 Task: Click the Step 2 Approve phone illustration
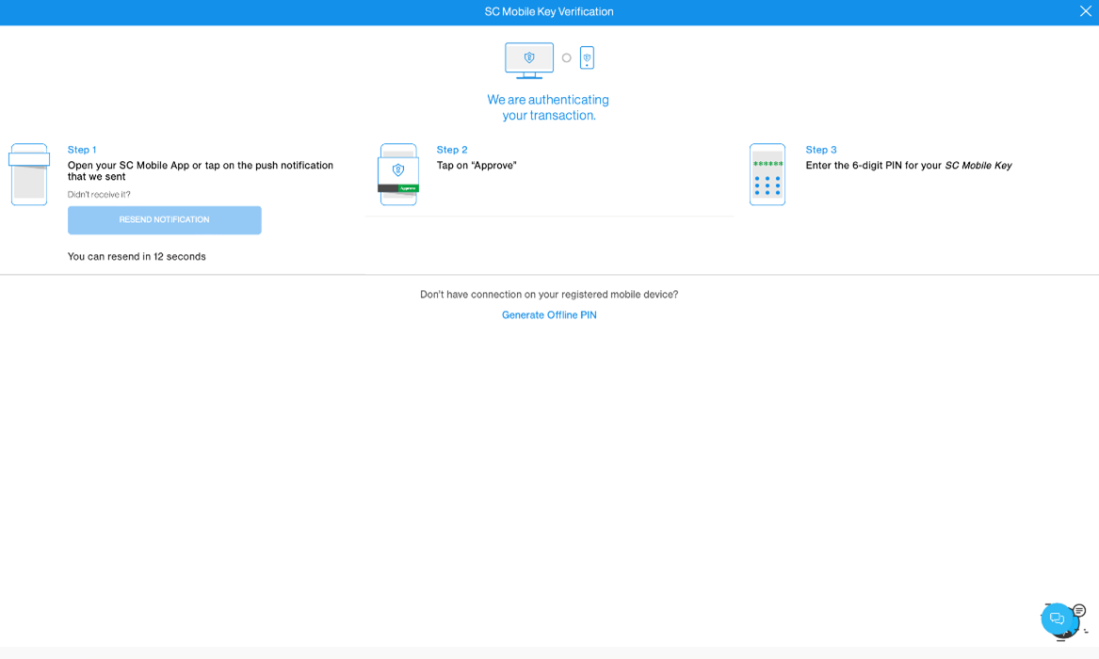tap(398, 174)
